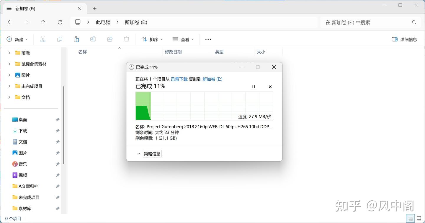Expand the 鼠标合集素材 folder node
Viewport: 425px width, 223px height.
[9, 64]
